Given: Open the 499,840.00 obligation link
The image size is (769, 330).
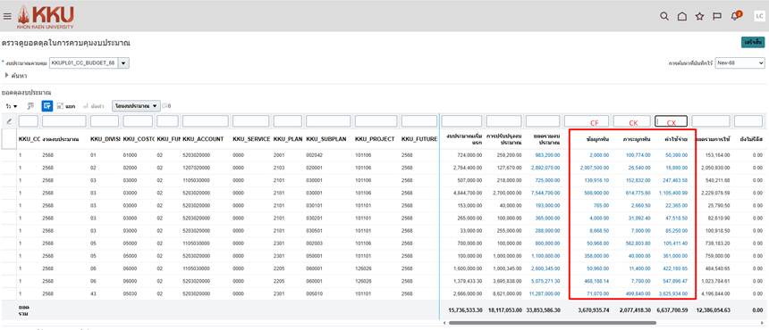Looking at the screenshot, I should point(638,293).
